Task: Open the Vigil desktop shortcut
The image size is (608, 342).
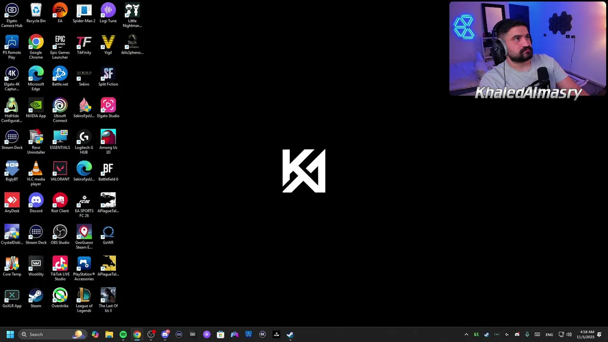Action: click(x=108, y=45)
